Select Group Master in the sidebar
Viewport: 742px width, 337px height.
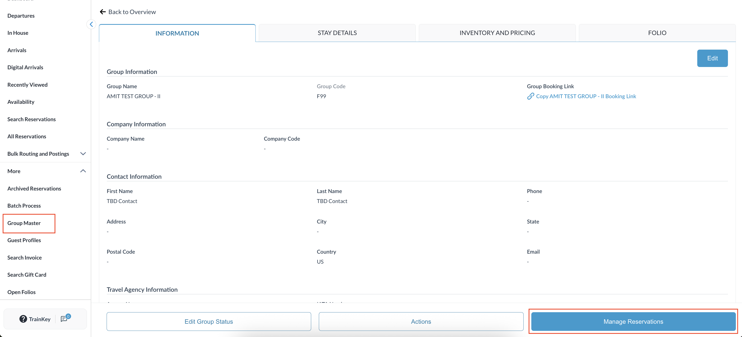click(24, 223)
